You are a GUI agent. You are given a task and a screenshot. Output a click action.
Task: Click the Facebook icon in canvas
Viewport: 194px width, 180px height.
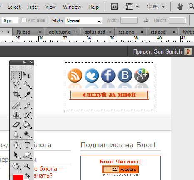pos(108,75)
